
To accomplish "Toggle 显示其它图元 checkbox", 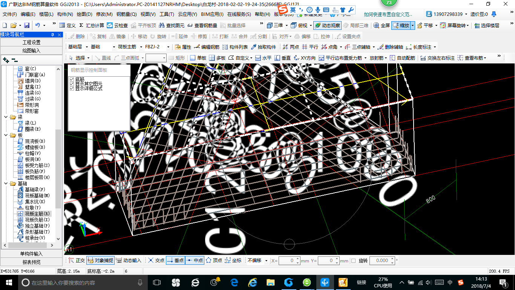I will pos(72,84).
